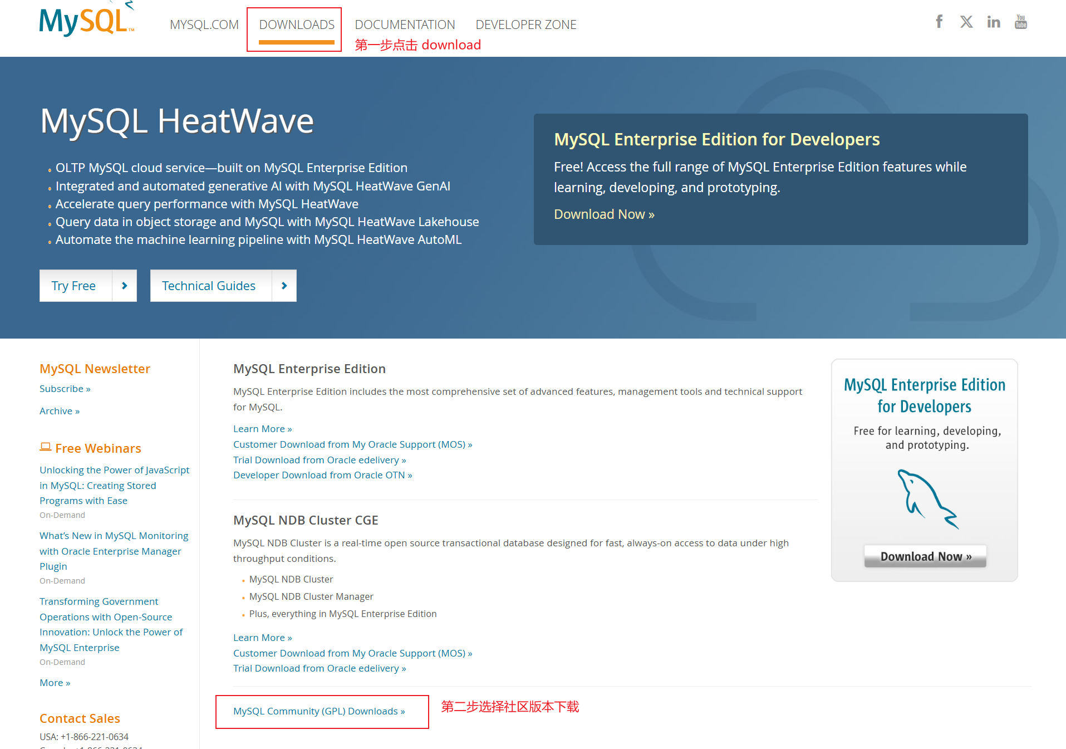Click More under Free Webinars

(x=55, y=683)
